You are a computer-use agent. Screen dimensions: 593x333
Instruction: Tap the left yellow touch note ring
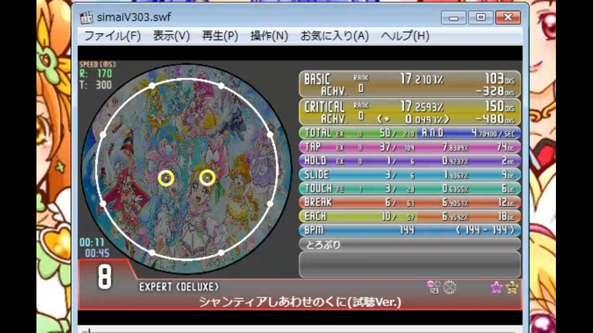click(x=166, y=178)
